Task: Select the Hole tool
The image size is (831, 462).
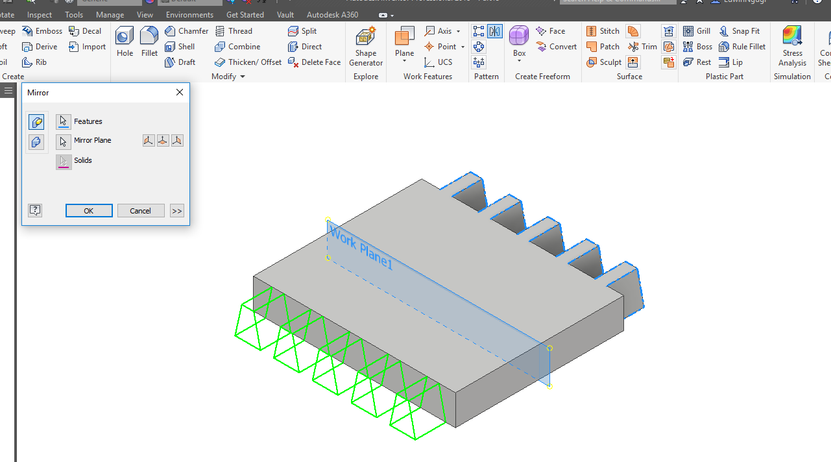Action: (x=125, y=42)
